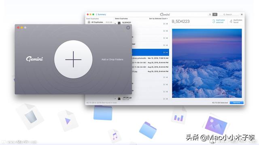
Task: Select the highlighted blue duplicate group row
Action: [x=150, y=52]
